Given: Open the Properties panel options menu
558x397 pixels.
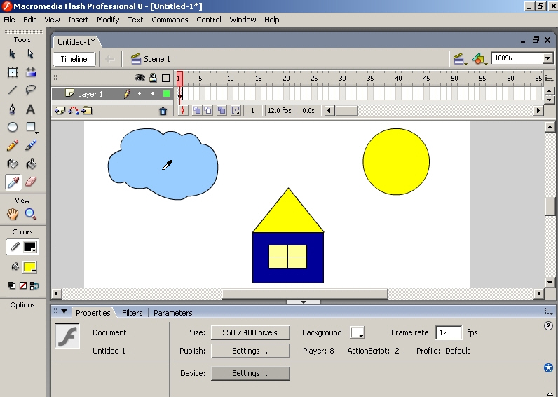Looking at the screenshot, I should coord(548,311).
